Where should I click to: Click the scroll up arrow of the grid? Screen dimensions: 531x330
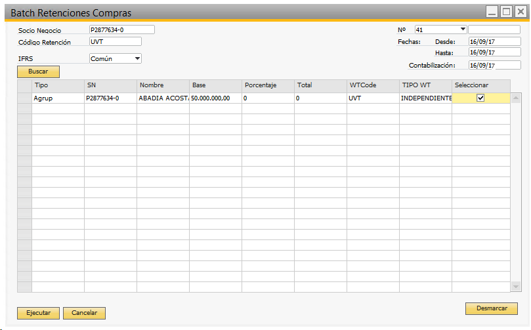[516, 98]
